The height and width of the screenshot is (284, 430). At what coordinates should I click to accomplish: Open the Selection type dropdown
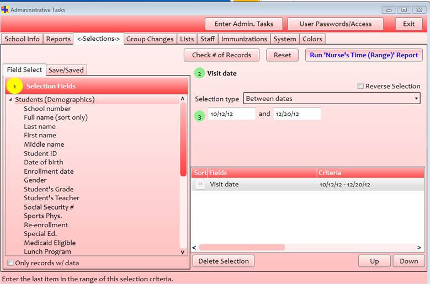(x=332, y=98)
